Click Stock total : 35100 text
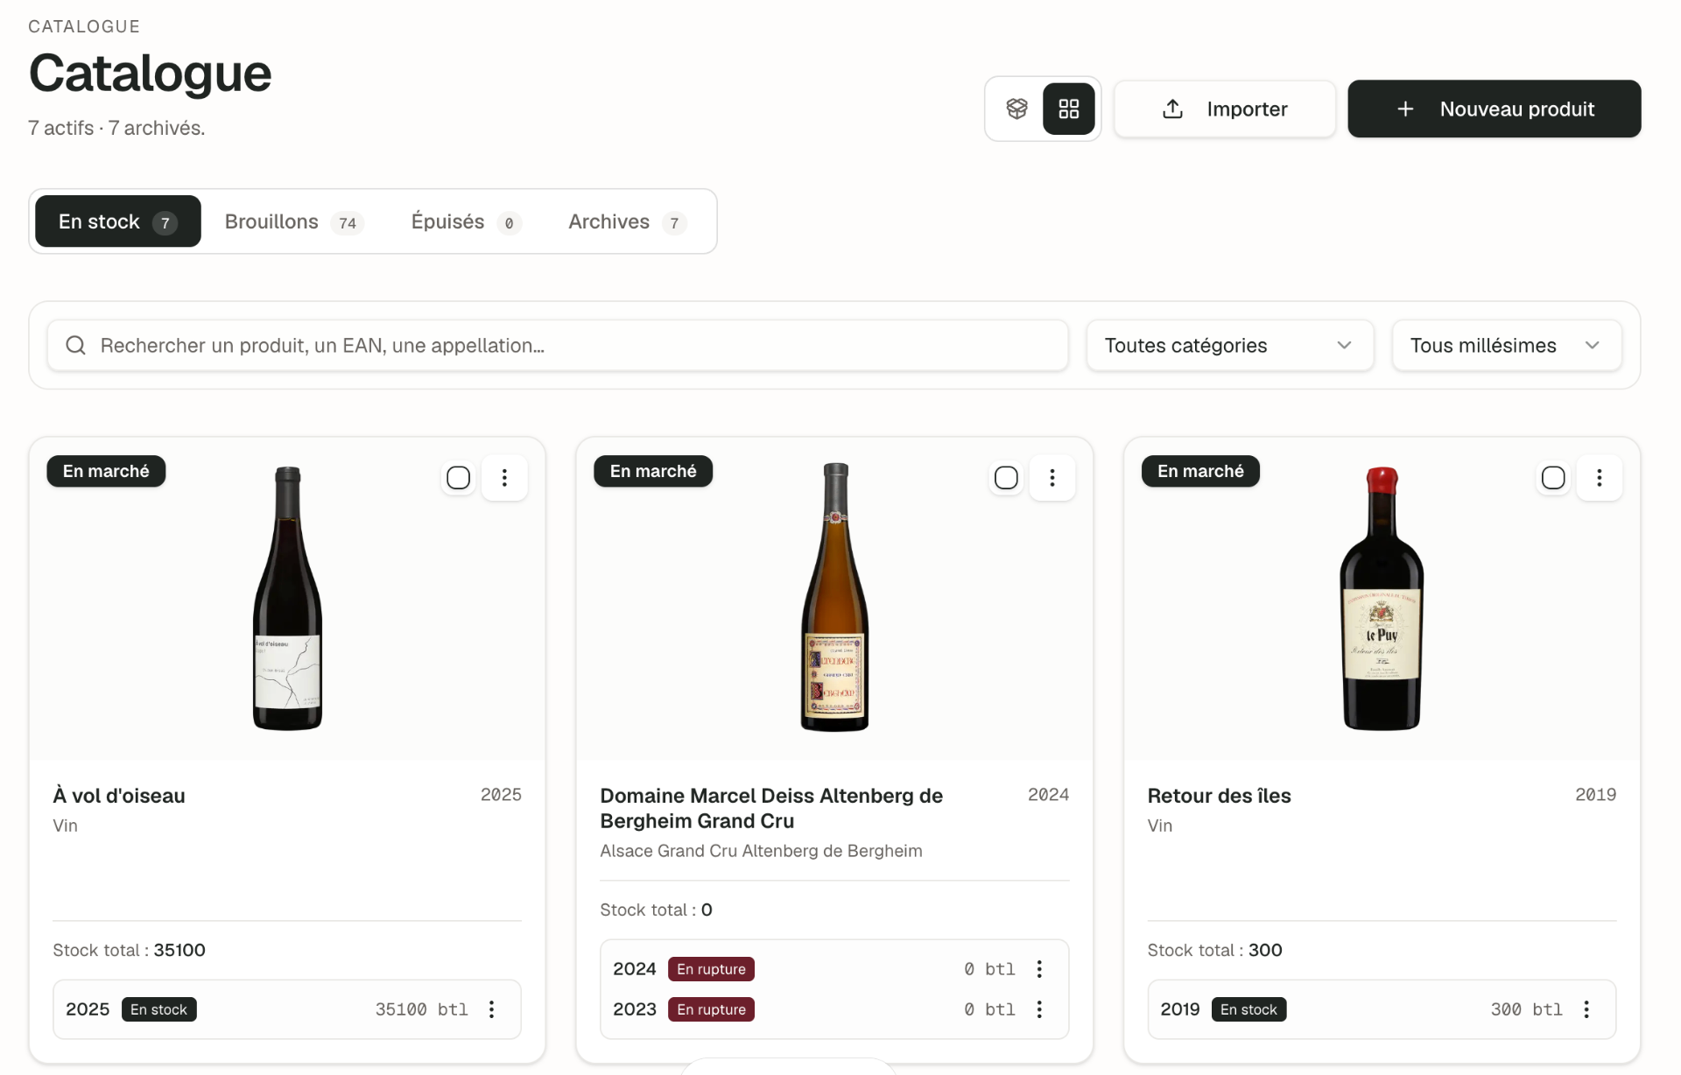The image size is (1681, 1075). (x=129, y=950)
